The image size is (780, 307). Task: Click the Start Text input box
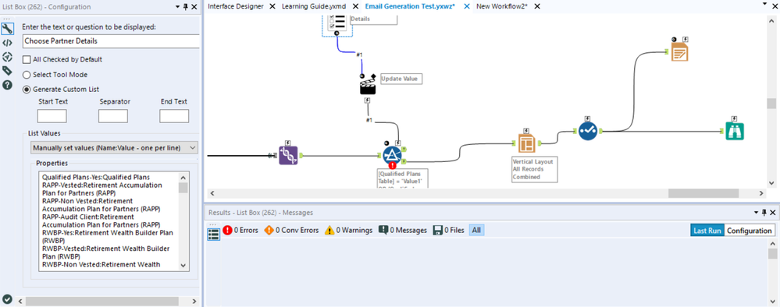52,116
